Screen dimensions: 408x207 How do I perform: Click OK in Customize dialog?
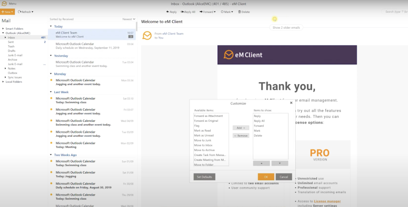click(266, 177)
